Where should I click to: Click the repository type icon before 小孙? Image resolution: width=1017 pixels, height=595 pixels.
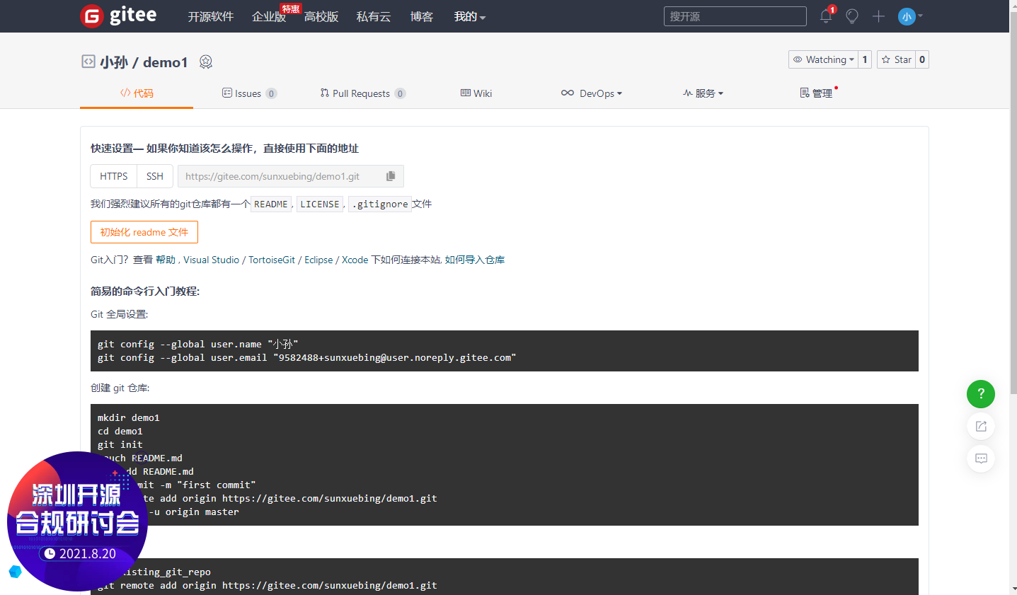88,62
